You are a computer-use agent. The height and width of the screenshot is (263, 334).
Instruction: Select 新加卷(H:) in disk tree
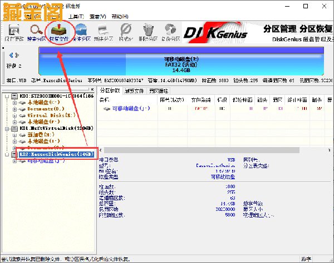pos(41,135)
